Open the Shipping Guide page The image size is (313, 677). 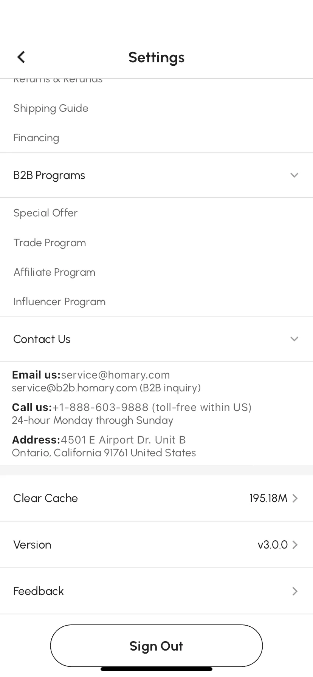coord(51,108)
